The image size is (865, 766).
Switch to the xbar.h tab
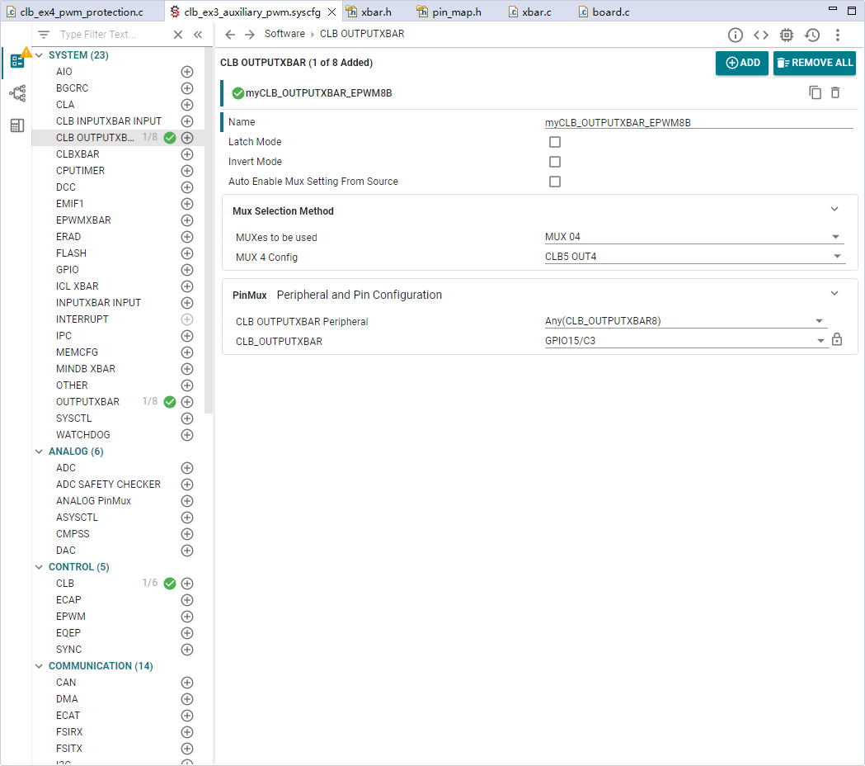coord(369,12)
